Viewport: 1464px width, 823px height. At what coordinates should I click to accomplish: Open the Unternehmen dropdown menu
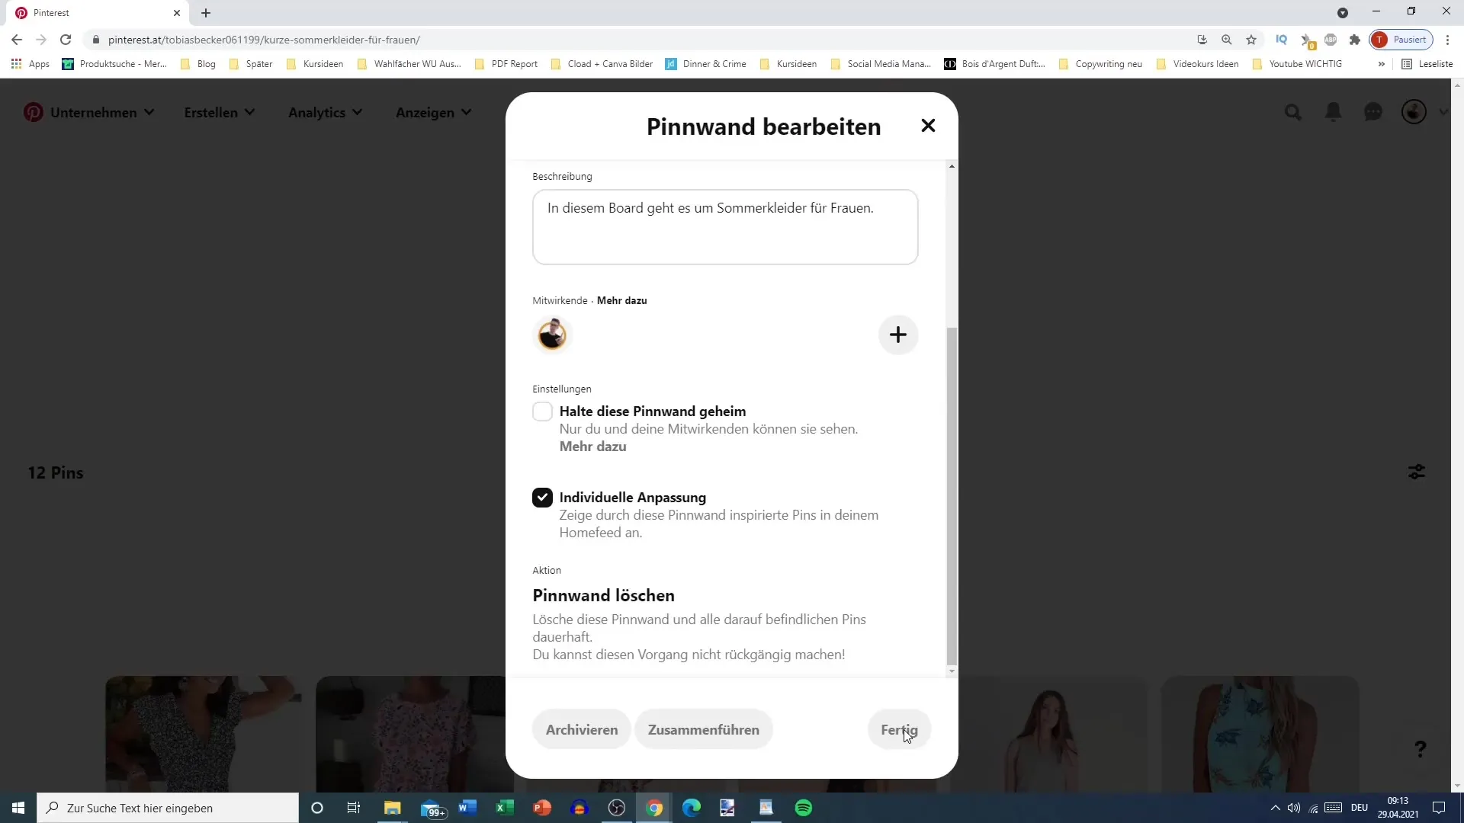coord(102,112)
